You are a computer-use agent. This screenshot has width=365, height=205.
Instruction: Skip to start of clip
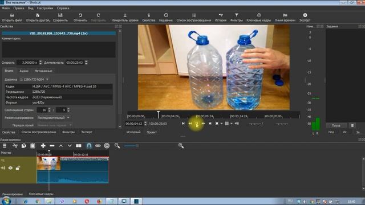click(x=184, y=124)
